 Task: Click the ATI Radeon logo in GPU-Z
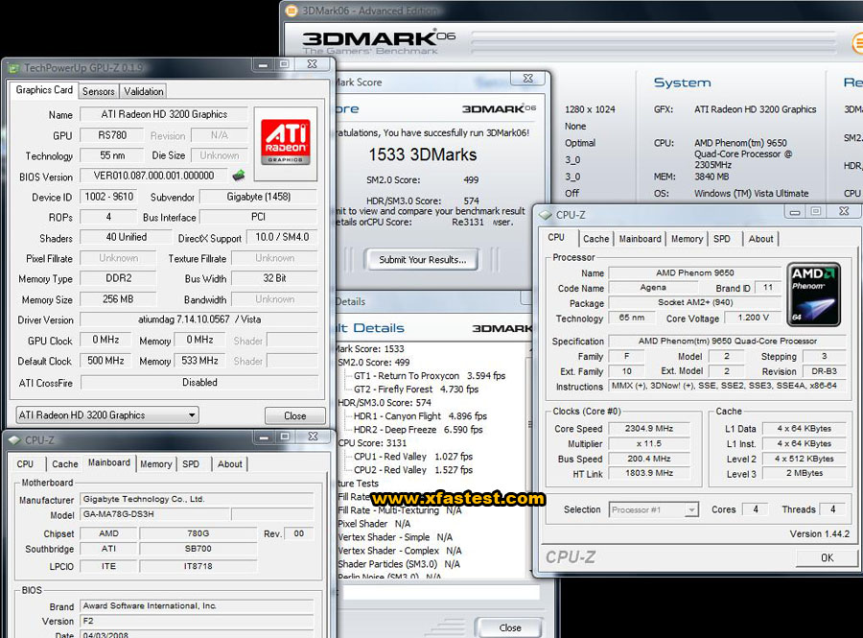pyautogui.click(x=285, y=143)
